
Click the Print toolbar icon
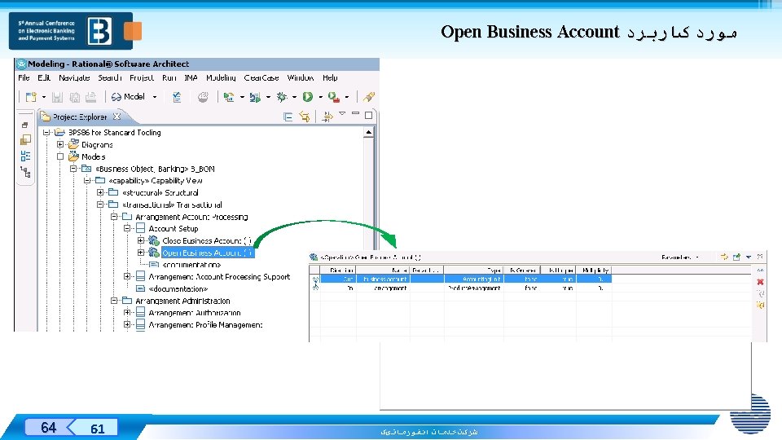coord(90,97)
